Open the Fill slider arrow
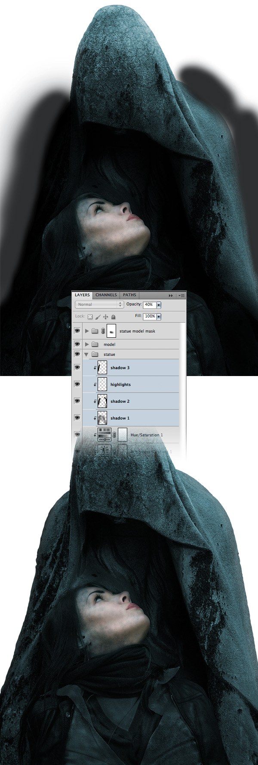 pyautogui.click(x=159, y=316)
